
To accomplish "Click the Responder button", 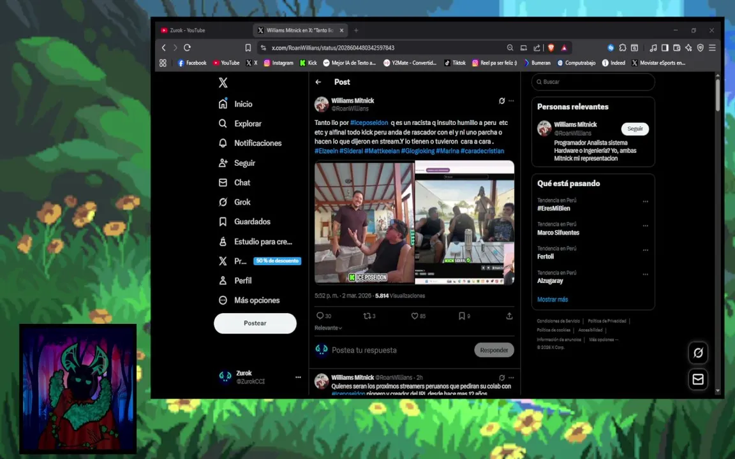I will [x=494, y=350].
